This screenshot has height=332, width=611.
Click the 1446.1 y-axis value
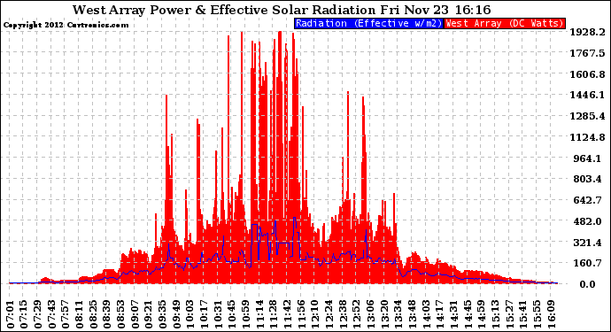[588, 95]
